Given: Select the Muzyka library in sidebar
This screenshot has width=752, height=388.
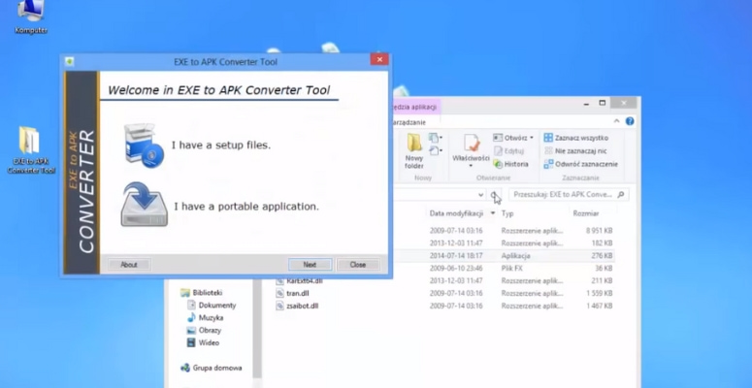Looking at the screenshot, I should pos(211,317).
